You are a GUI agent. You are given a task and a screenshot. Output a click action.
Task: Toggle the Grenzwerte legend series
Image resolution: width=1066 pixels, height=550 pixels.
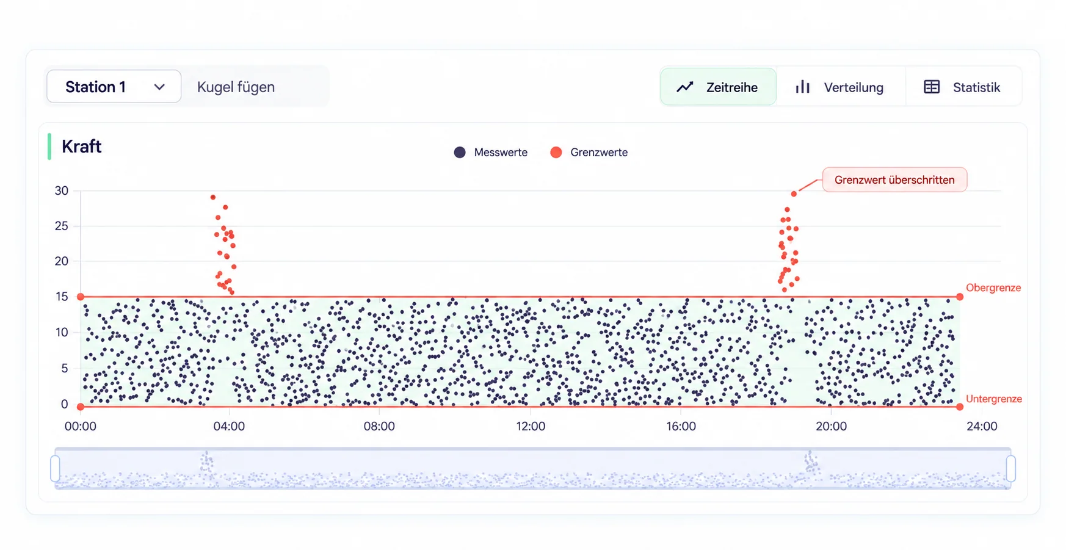click(x=589, y=153)
